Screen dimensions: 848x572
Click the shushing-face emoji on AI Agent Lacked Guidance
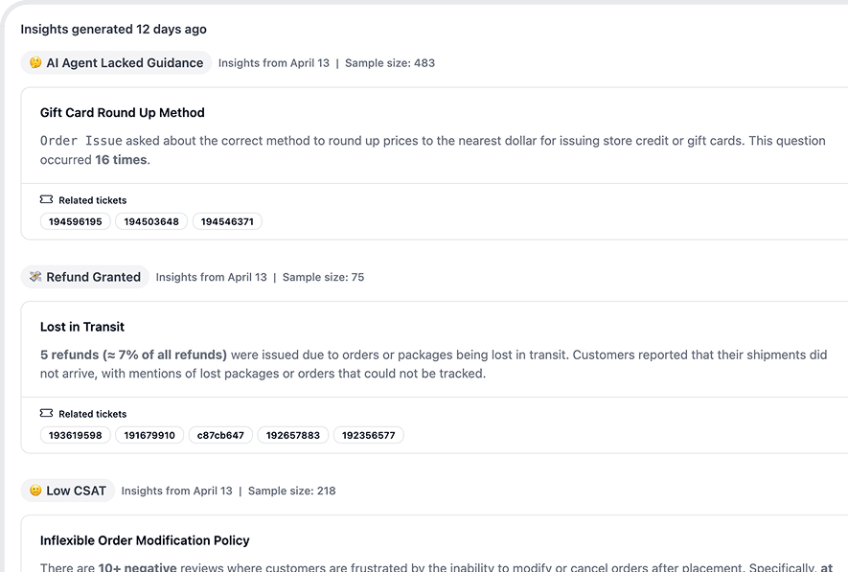tap(34, 62)
